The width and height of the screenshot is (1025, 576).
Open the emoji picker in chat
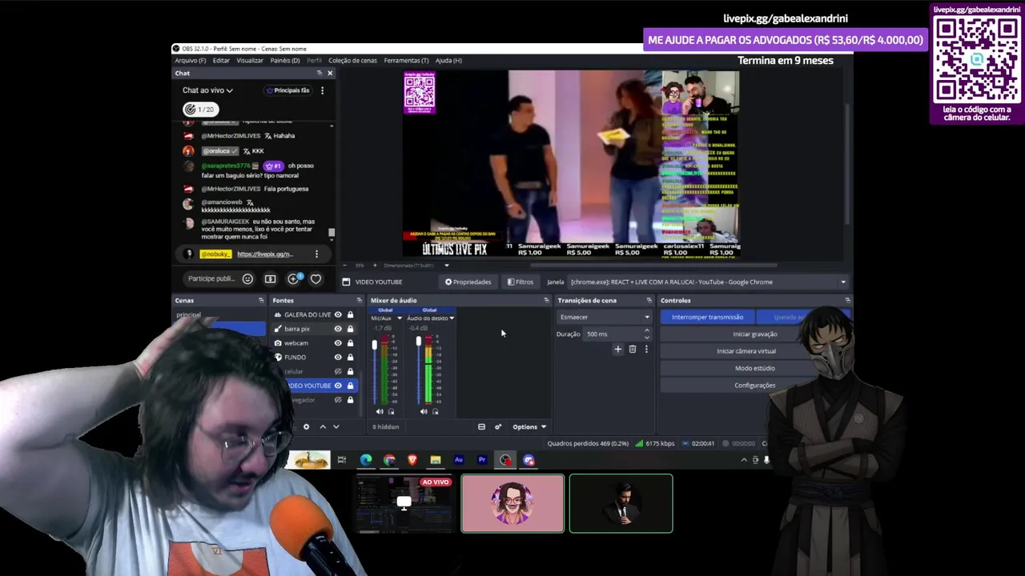pyautogui.click(x=247, y=278)
